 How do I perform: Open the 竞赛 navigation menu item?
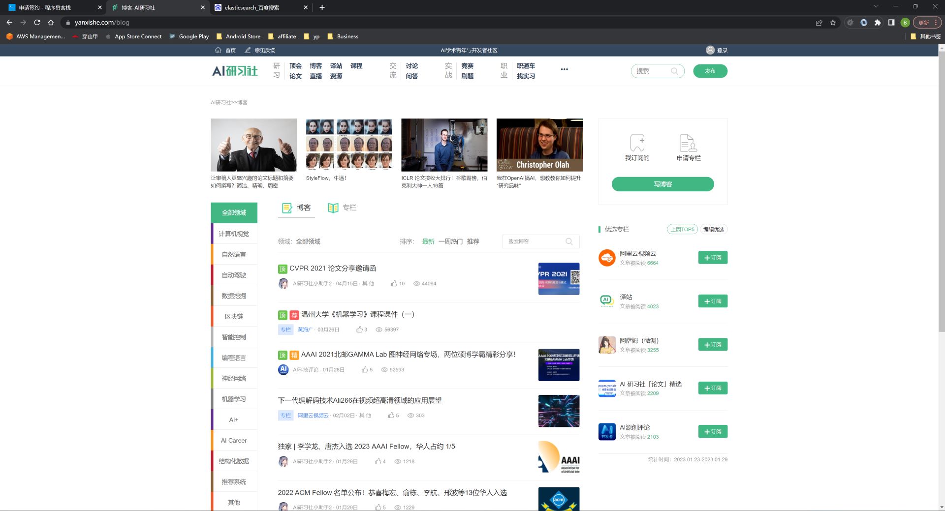tap(467, 66)
